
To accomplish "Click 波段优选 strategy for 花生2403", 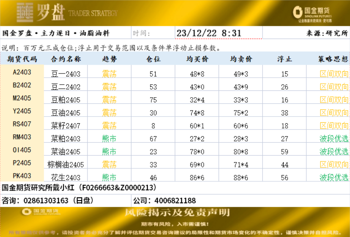I will click(334, 177).
